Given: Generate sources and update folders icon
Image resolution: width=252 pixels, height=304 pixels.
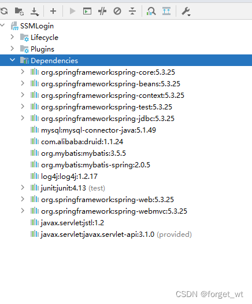Looking at the screenshot, I should coord(19,11).
